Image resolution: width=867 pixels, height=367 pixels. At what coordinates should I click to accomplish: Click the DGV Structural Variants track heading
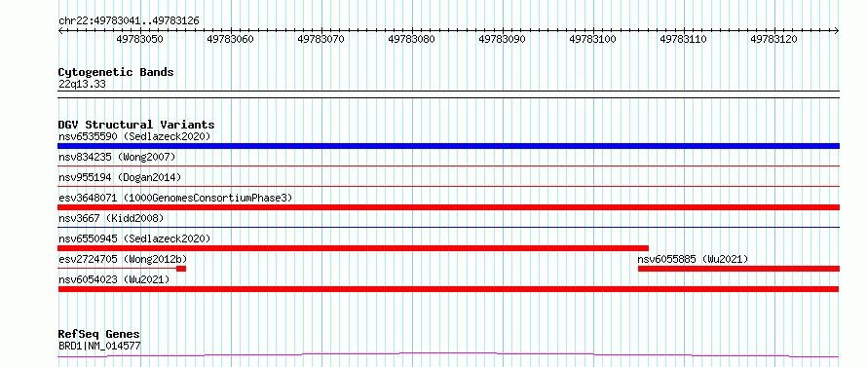[x=136, y=125]
